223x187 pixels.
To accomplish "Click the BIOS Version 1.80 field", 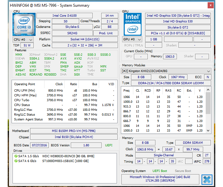I will pyautogui.click(x=86, y=145).
